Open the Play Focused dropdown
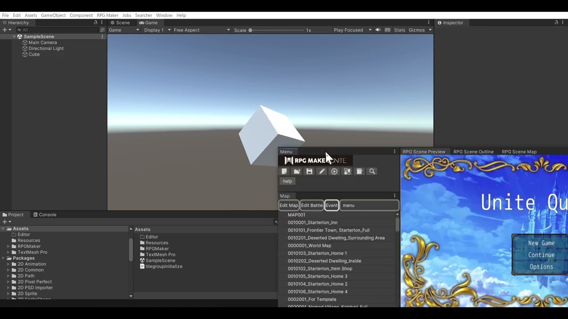The image size is (568, 319). click(352, 30)
